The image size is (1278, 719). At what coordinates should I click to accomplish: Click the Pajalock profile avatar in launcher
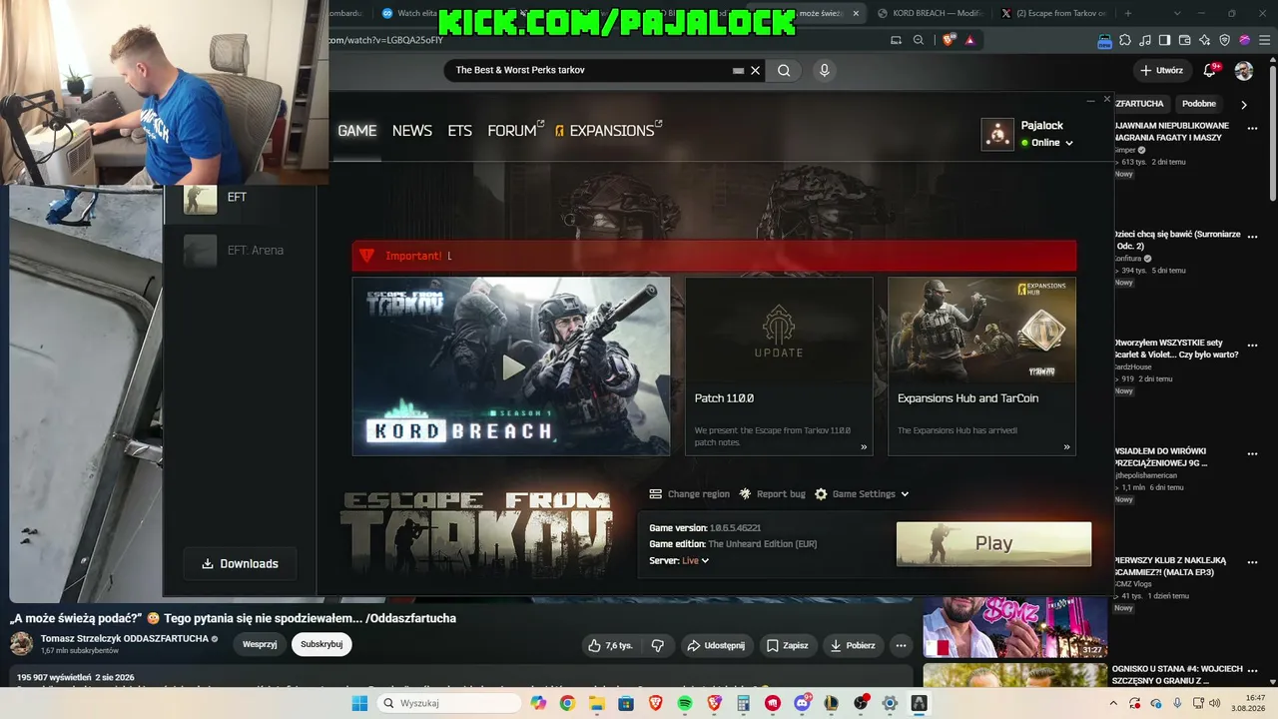[997, 134]
